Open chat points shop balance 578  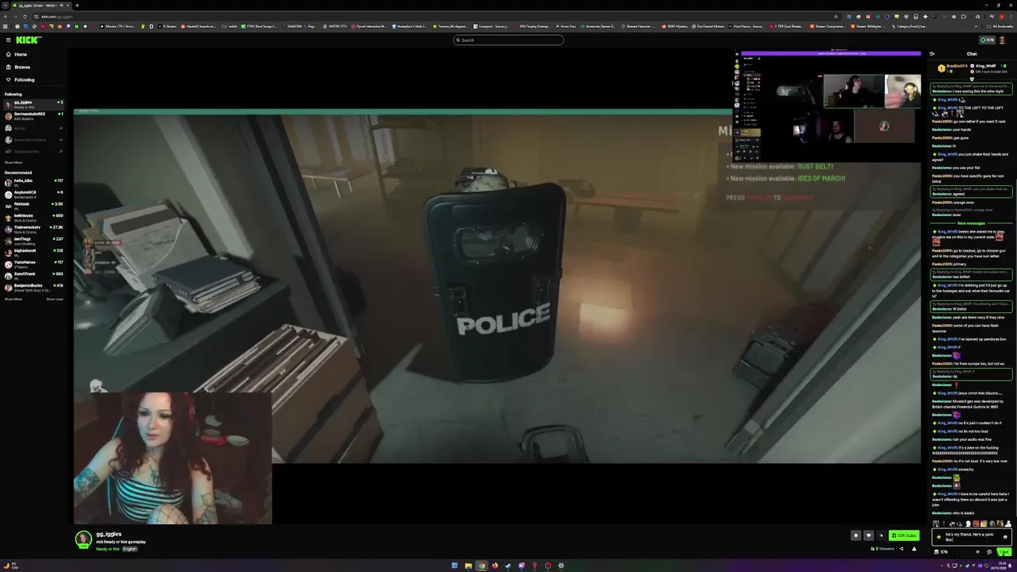(941, 551)
